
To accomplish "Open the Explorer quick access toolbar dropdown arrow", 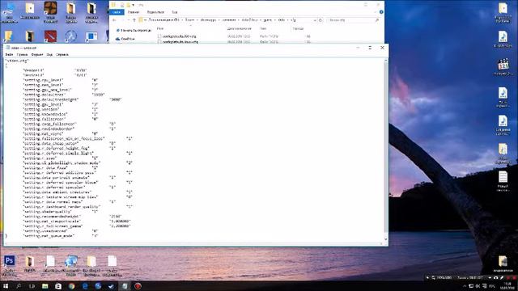I will tap(133, 5).
